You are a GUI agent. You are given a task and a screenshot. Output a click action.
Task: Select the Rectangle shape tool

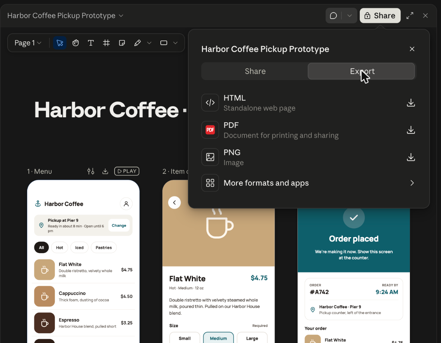click(x=164, y=43)
